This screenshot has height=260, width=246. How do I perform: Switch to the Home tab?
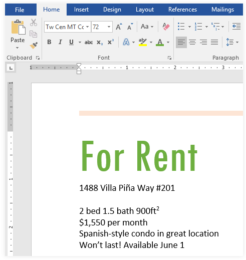click(x=52, y=10)
